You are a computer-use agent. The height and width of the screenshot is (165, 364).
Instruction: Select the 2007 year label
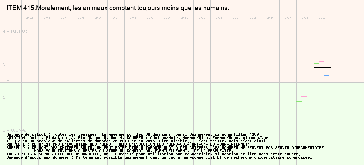[x=115, y=18]
